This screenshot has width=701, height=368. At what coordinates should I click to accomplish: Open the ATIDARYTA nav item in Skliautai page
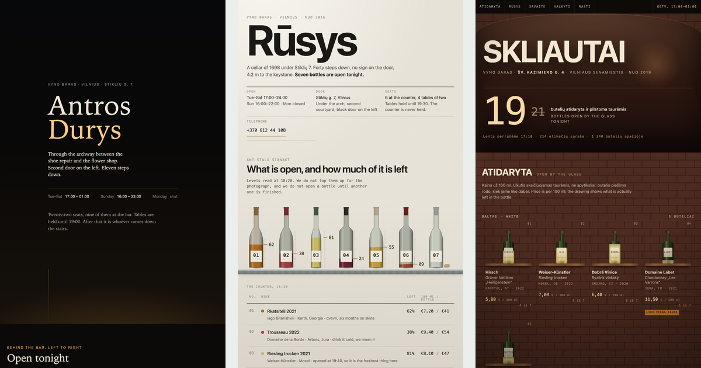490,6
